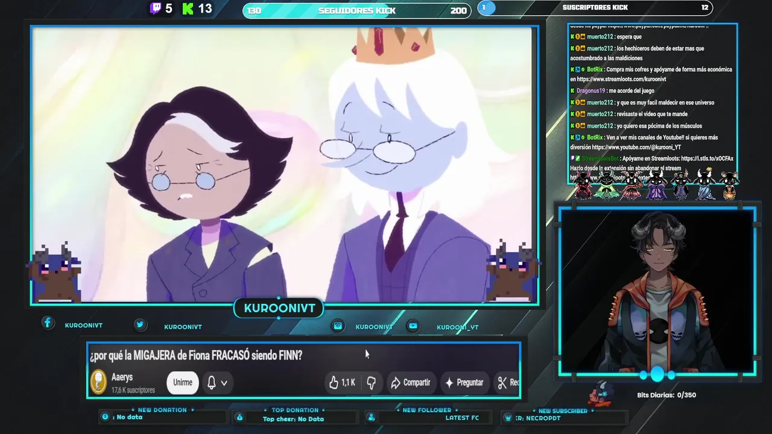
Task: Like the video with thumbs-up 1,1 K
Action: tap(342, 382)
